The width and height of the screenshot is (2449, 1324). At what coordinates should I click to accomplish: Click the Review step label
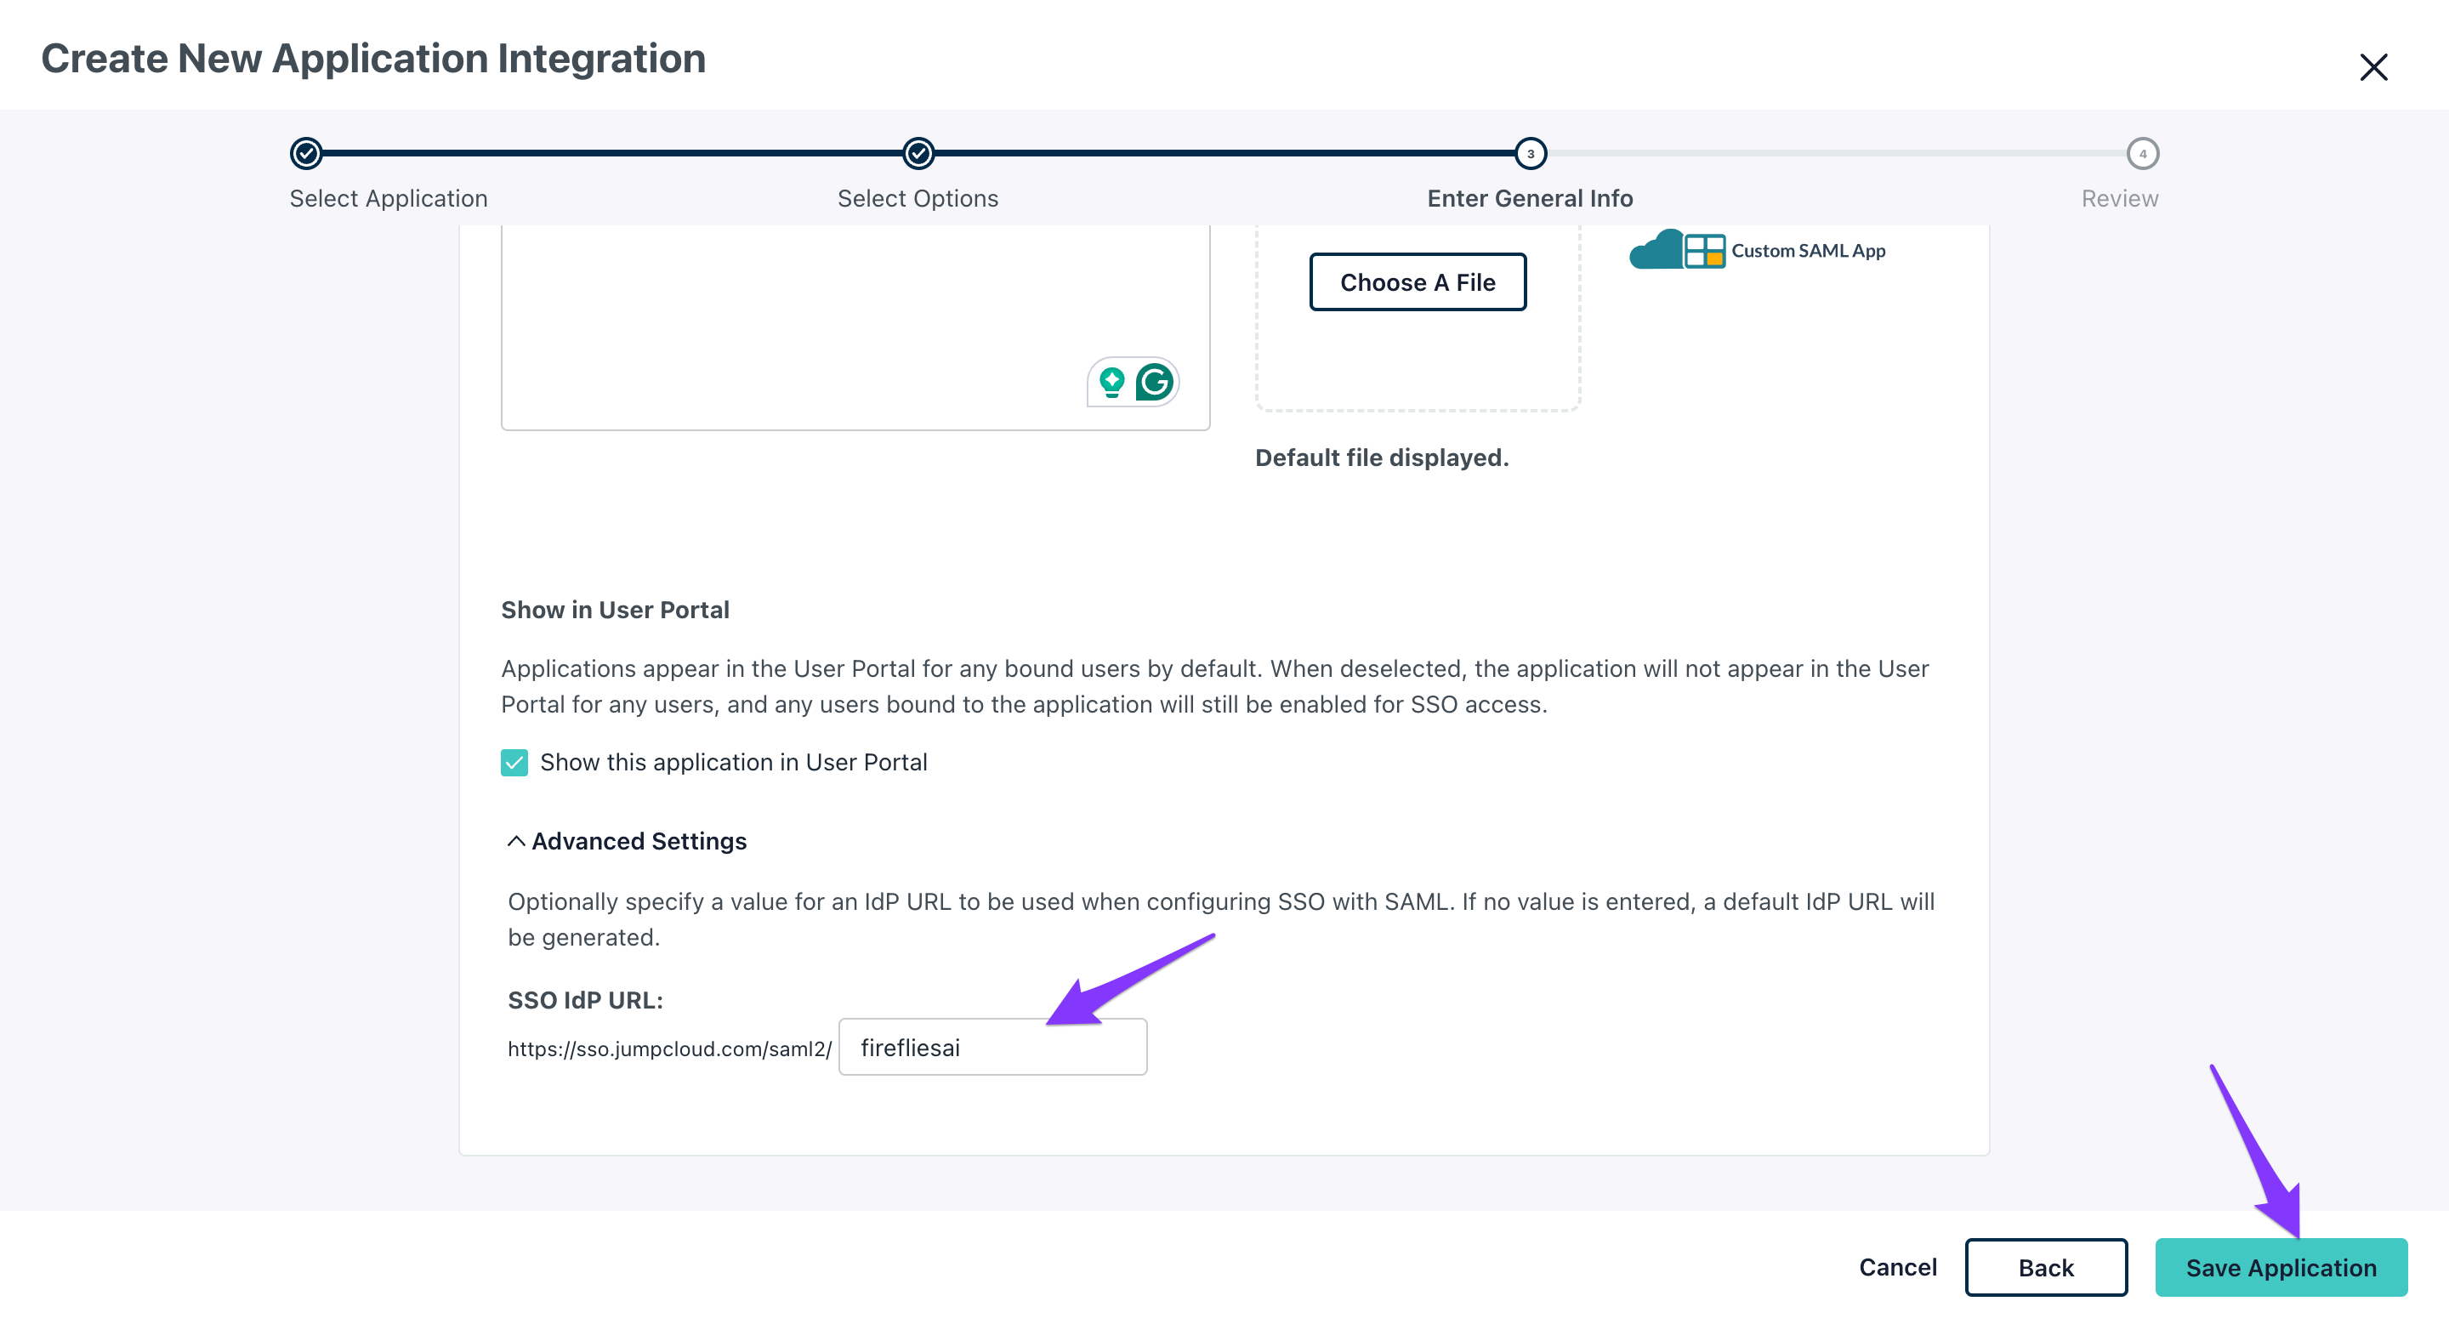pyautogui.click(x=2119, y=199)
